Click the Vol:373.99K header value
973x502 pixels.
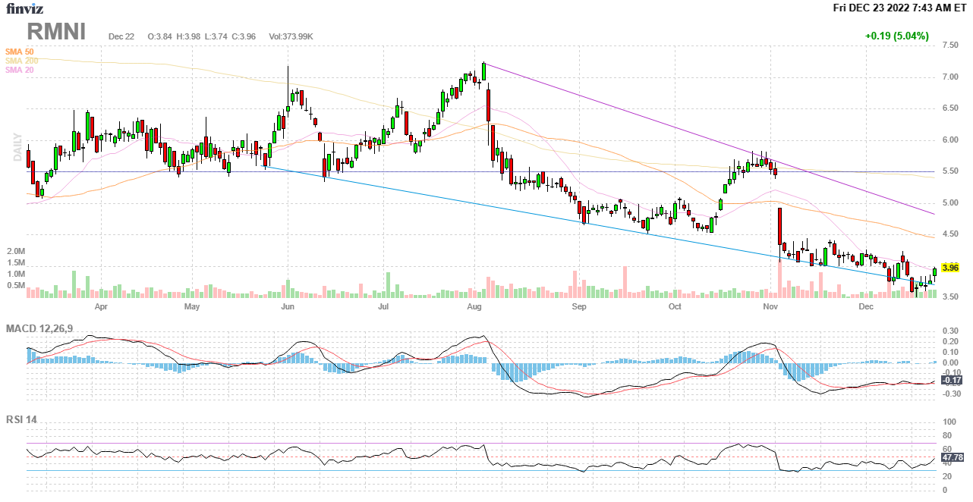(x=291, y=36)
